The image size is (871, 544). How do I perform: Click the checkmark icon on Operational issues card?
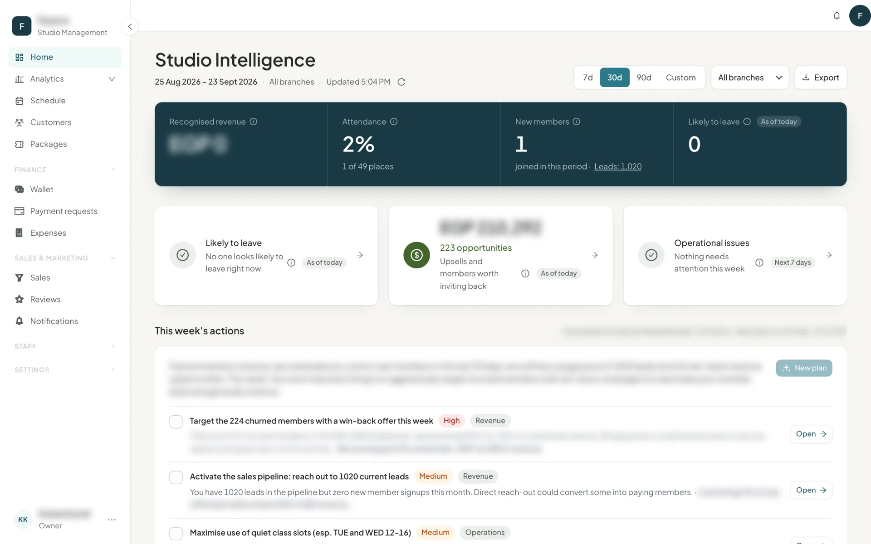tap(651, 255)
